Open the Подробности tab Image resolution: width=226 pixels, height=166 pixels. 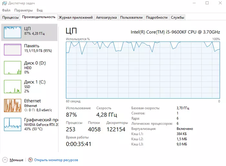(157, 17)
